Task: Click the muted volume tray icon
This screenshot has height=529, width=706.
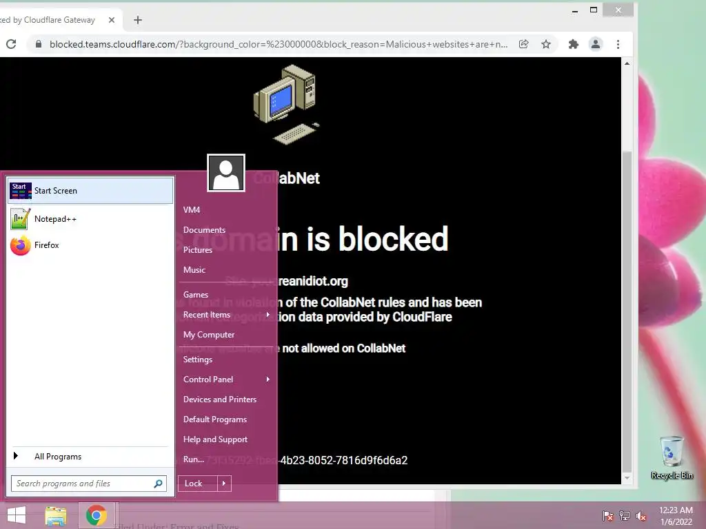Action: 641,516
